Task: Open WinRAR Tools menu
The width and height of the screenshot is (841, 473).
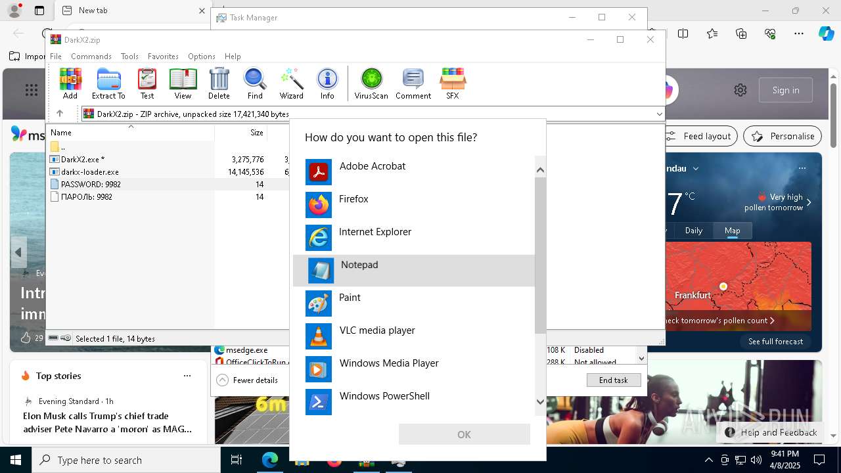Action: (129, 56)
